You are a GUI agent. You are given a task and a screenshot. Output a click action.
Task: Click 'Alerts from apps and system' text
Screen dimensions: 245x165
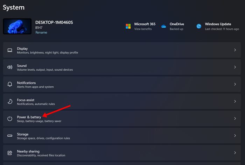[35, 87]
